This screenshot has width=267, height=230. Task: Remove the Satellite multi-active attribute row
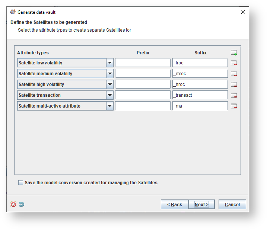(234, 106)
